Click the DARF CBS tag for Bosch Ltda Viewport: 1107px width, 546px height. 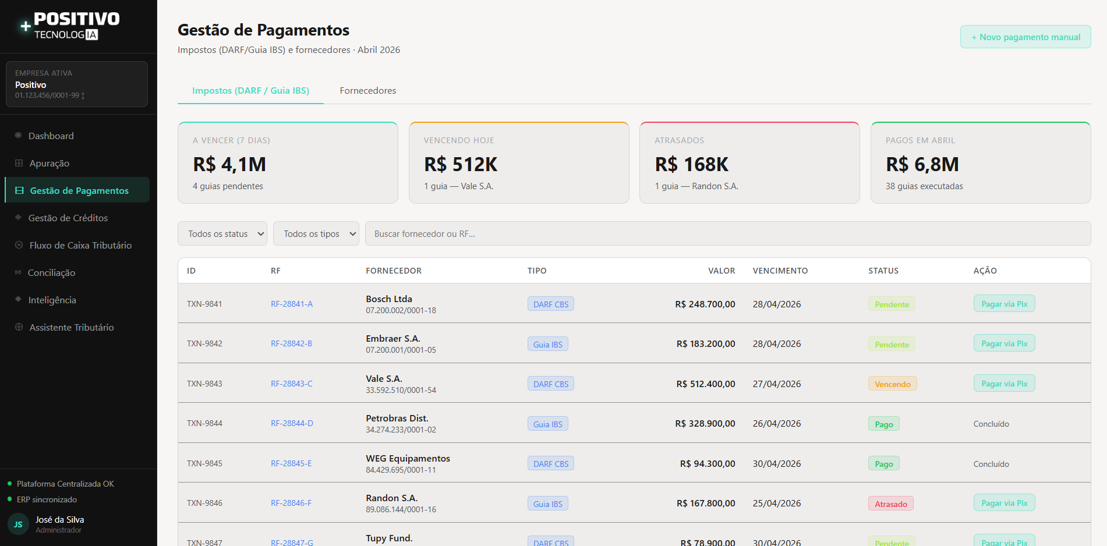point(551,304)
